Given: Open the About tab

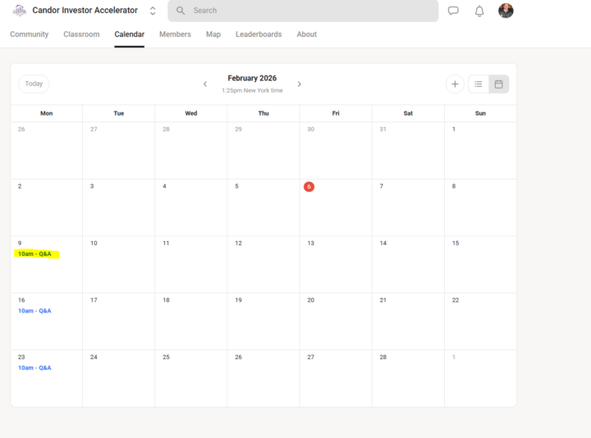Looking at the screenshot, I should point(306,34).
